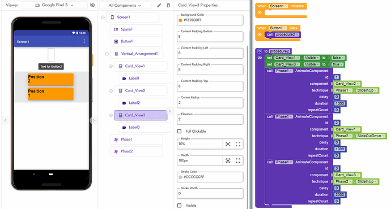Collapse the Card_View1 tree node
Image resolution: width=391 pixels, height=209 pixels.
pos(111,66)
